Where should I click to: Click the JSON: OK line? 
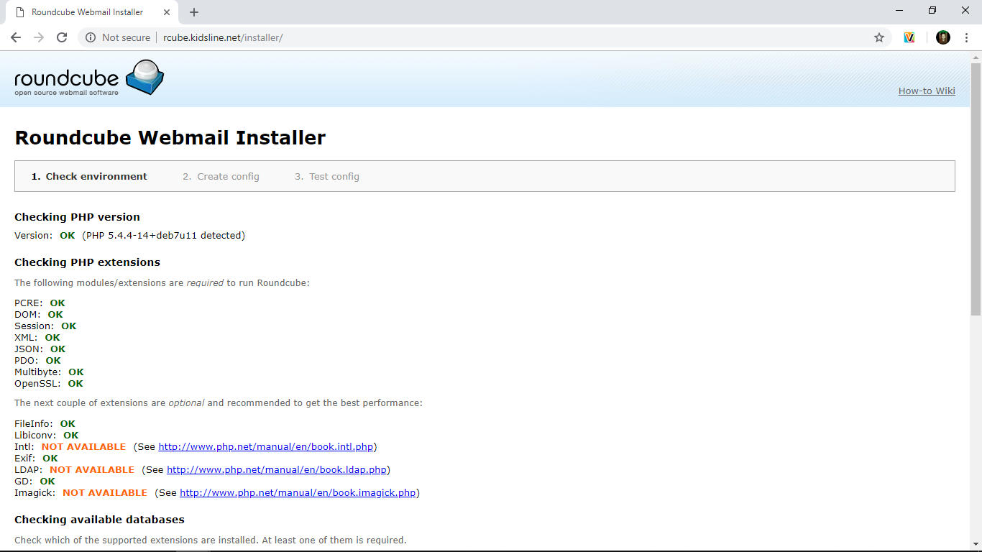point(40,349)
